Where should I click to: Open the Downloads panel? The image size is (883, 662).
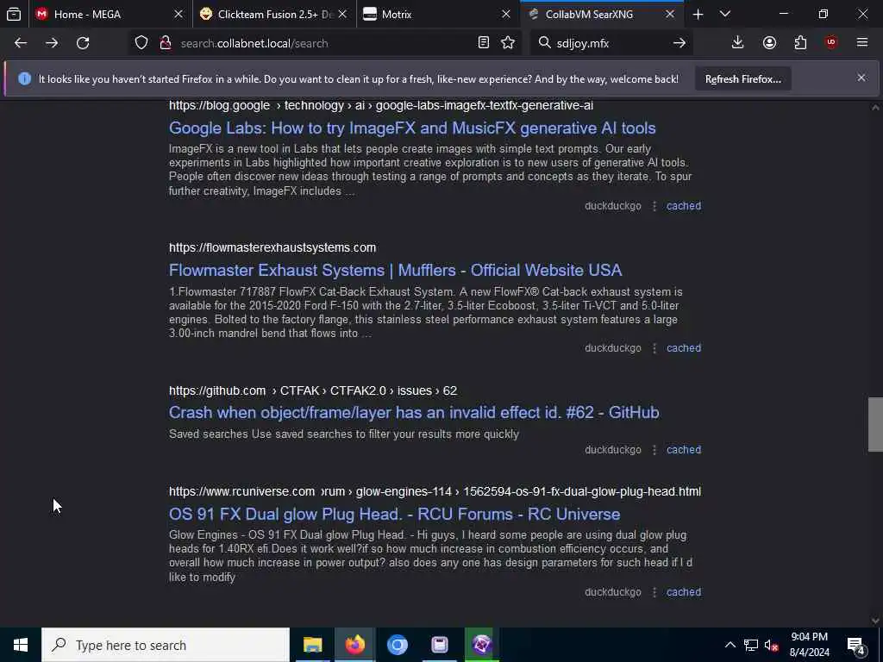pos(738,43)
